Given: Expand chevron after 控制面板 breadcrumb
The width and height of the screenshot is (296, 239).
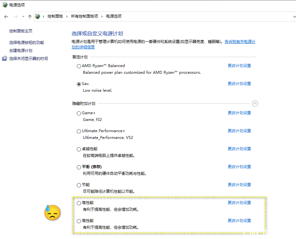Looking at the screenshot, I should [x=67, y=16].
